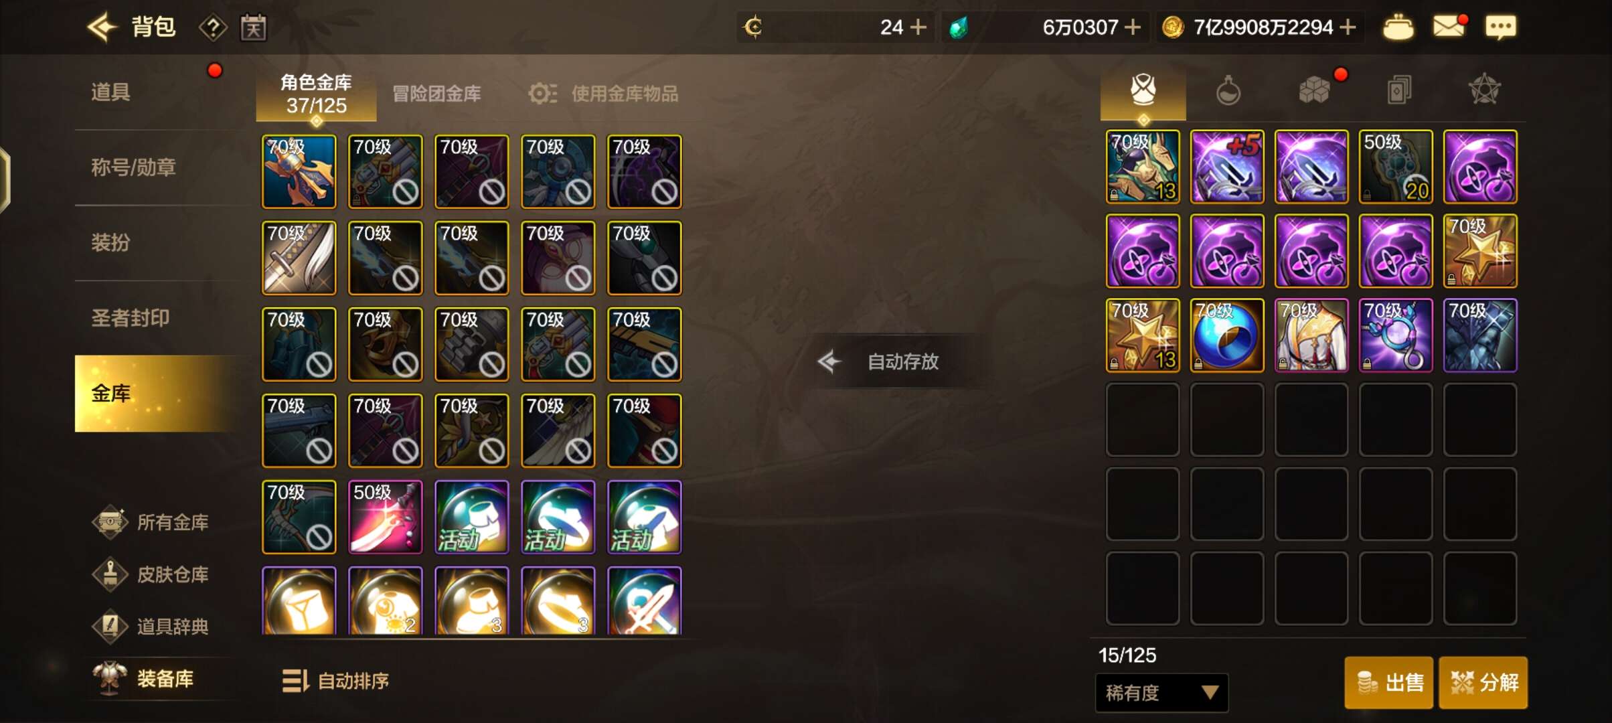This screenshot has height=723, width=1612.
Task: Select the potion consumables category icon
Action: coord(1228,90)
